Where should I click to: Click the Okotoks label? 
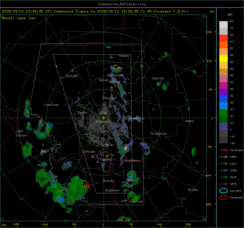coord(109,181)
